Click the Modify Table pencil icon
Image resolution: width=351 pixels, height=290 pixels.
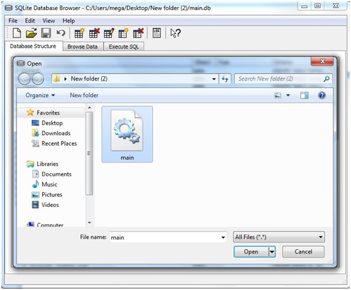(109, 33)
